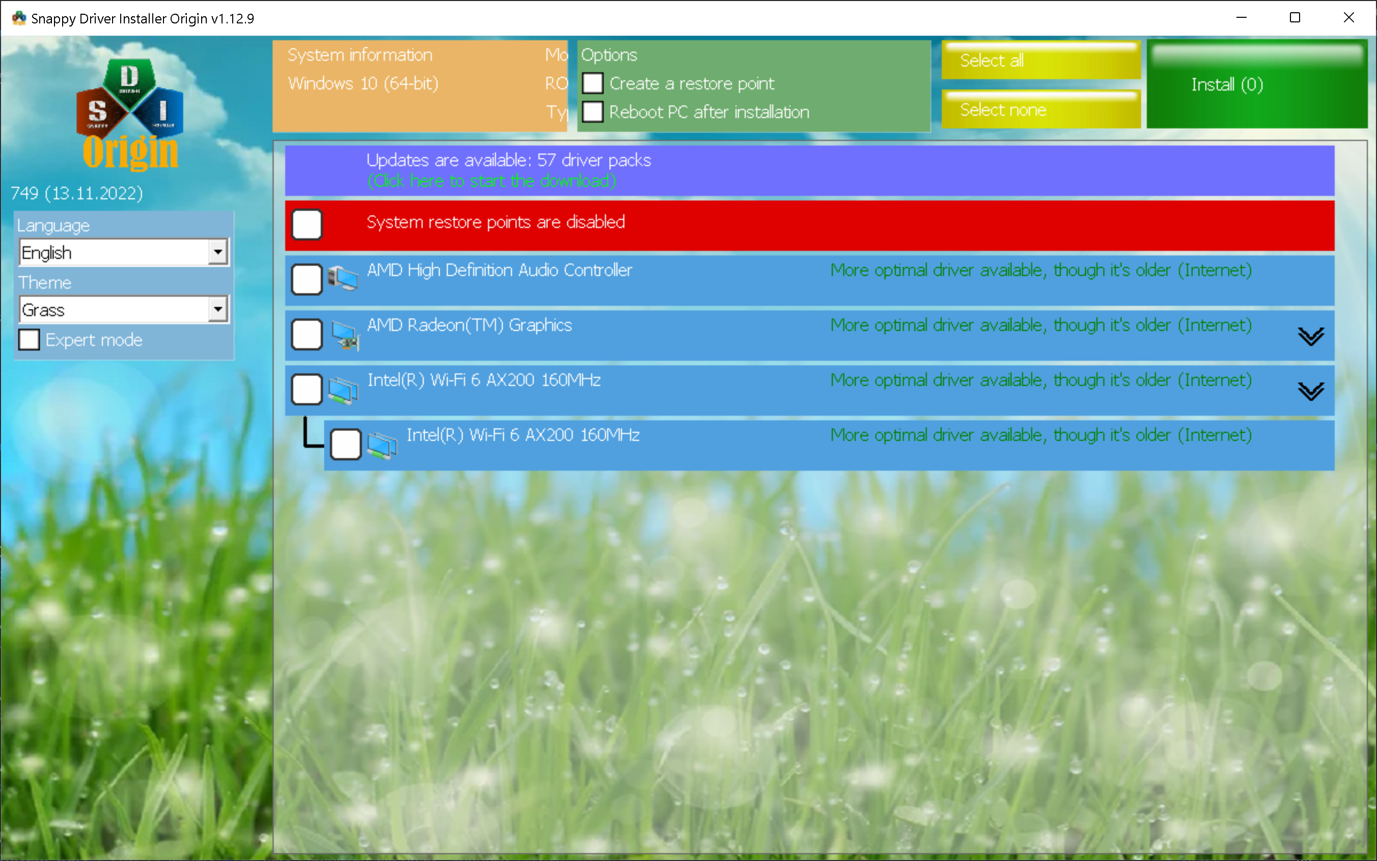Click the AMD High Definition Audio Controller device icon
This screenshot has width=1377, height=861.
coord(343,278)
